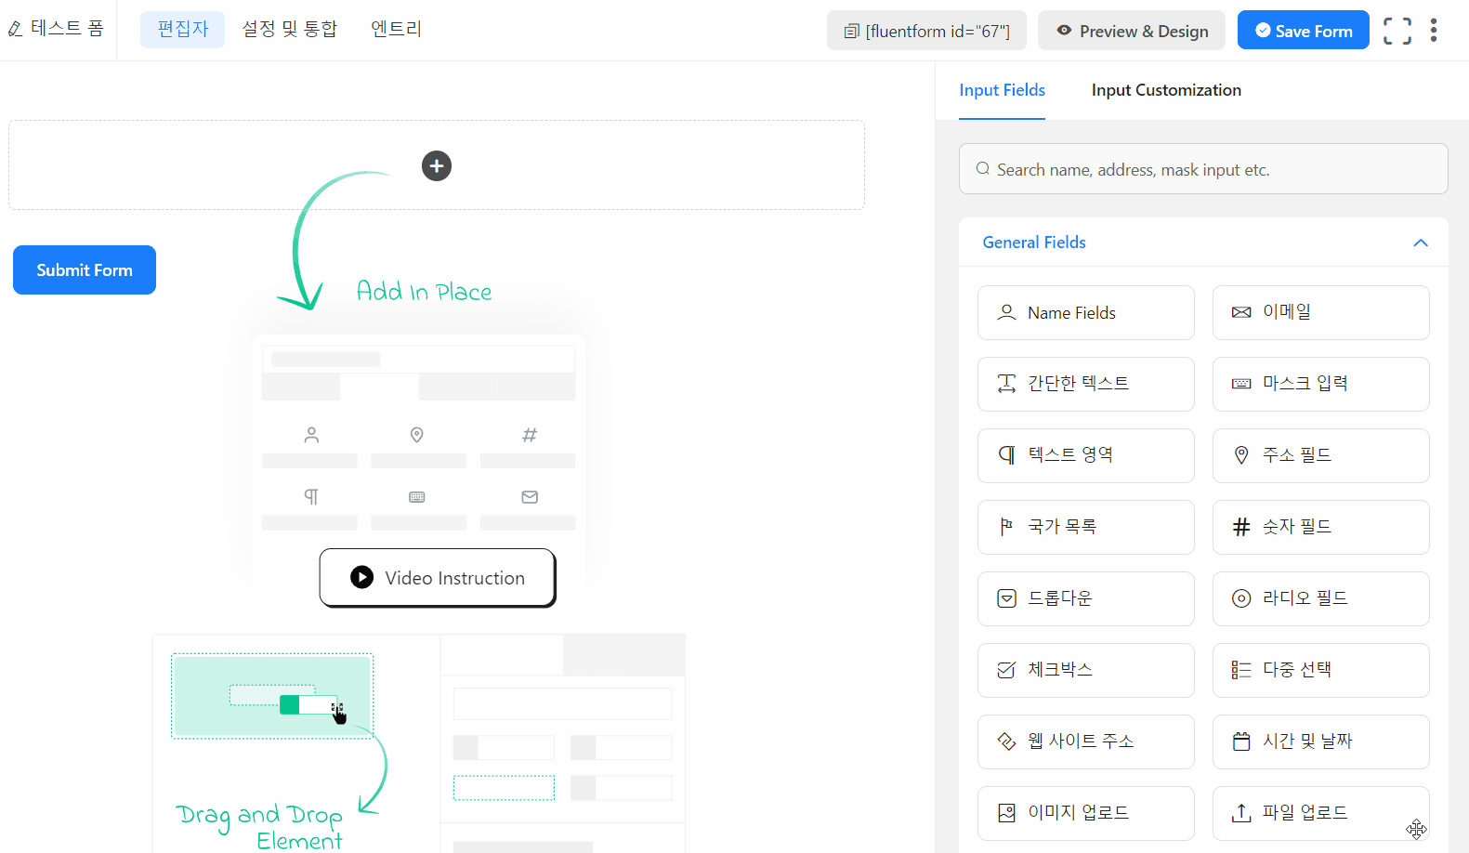
Task: Add the 다중 선택 field
Action: pyautogui.click(x=1320, y=670)
